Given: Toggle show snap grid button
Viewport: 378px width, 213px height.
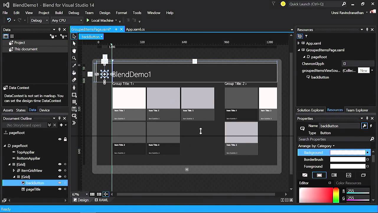Looking at the screenshot, I should click(x=92, y=194).
